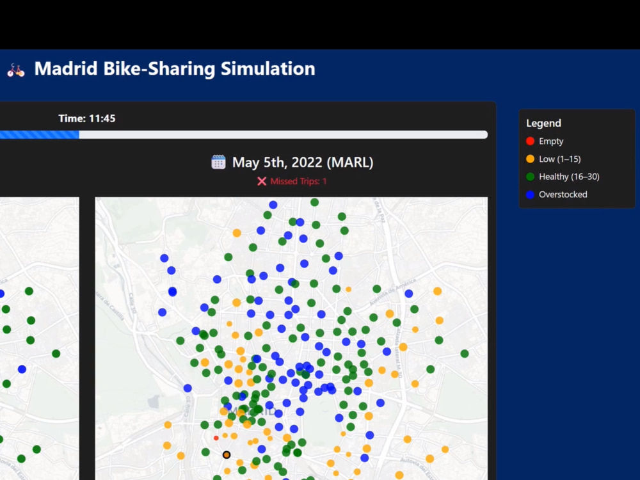Click the Low (1–15) legend label
The width and height of the screenshot is (640, 480).
tap(559, 159)
